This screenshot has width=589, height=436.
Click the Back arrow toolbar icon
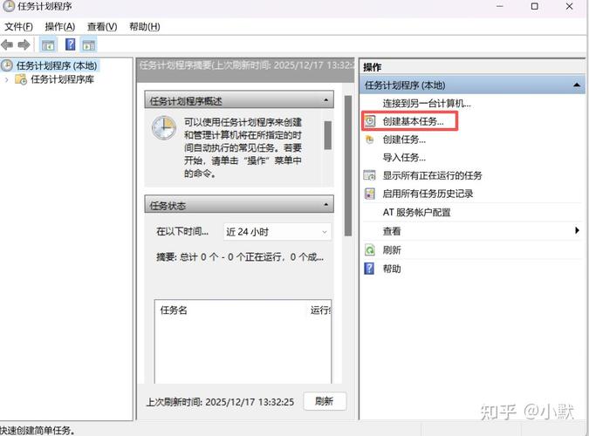[7, 45]
